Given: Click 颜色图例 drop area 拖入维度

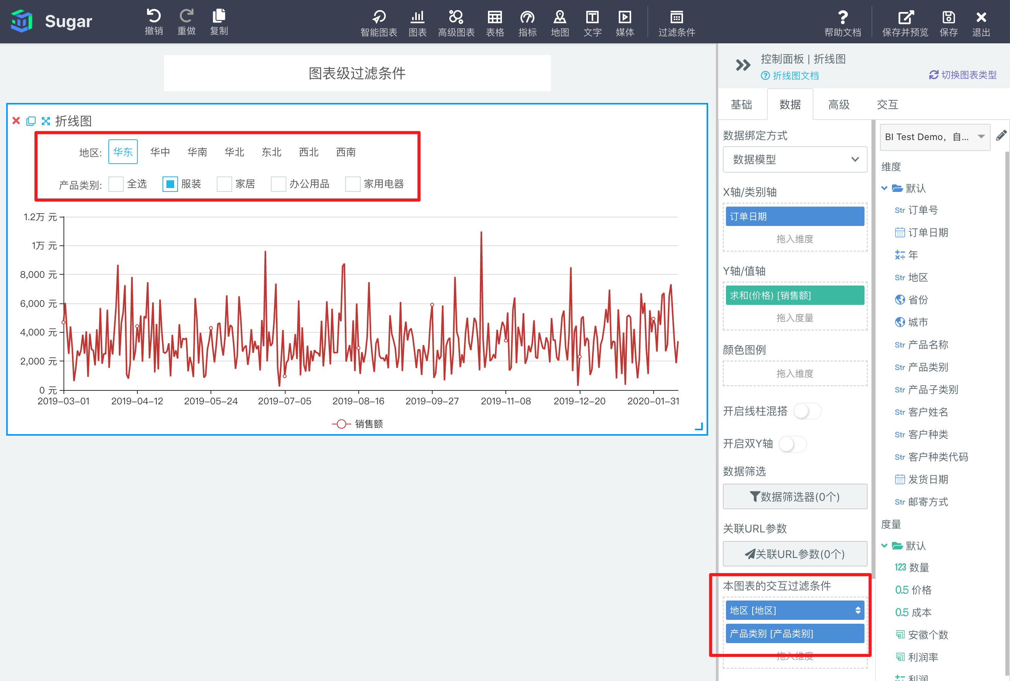Looking at the screenshot, I should (x=794, y=373).
